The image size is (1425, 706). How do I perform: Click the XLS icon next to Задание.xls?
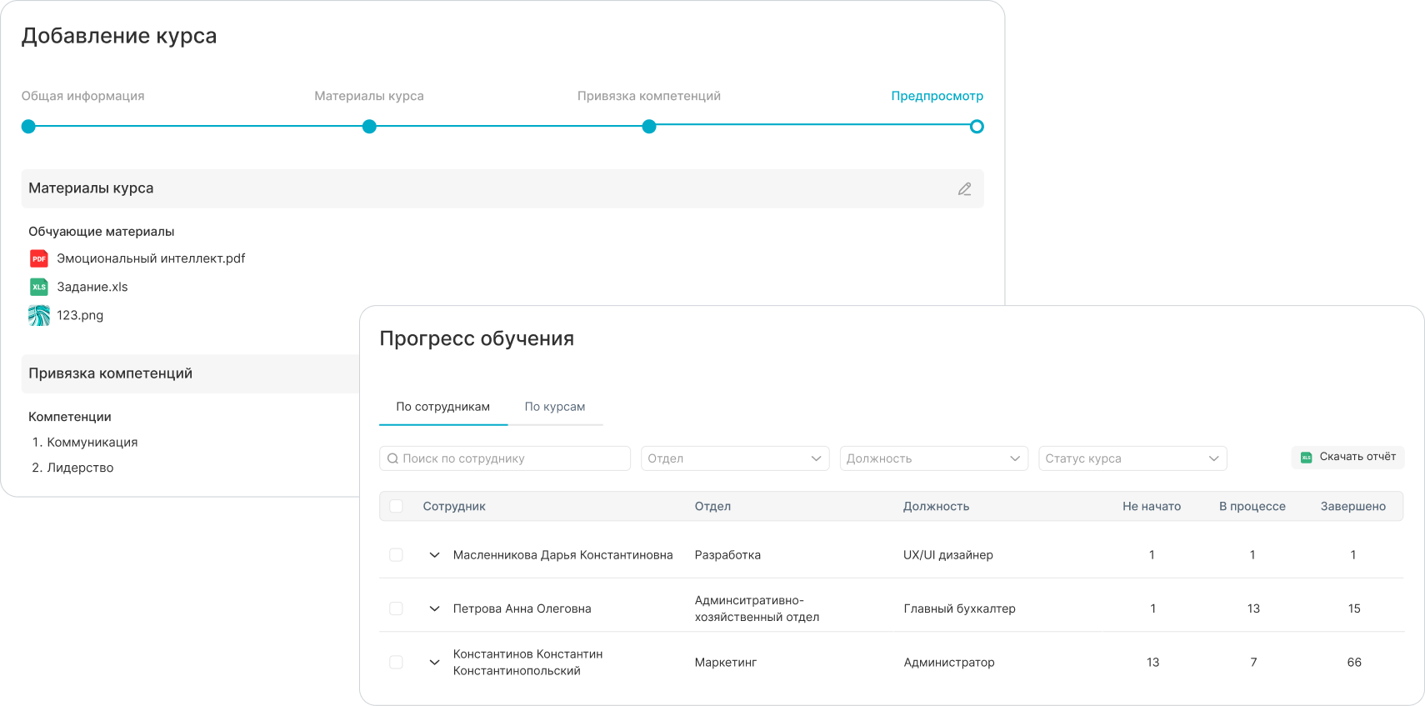(39, 287)
